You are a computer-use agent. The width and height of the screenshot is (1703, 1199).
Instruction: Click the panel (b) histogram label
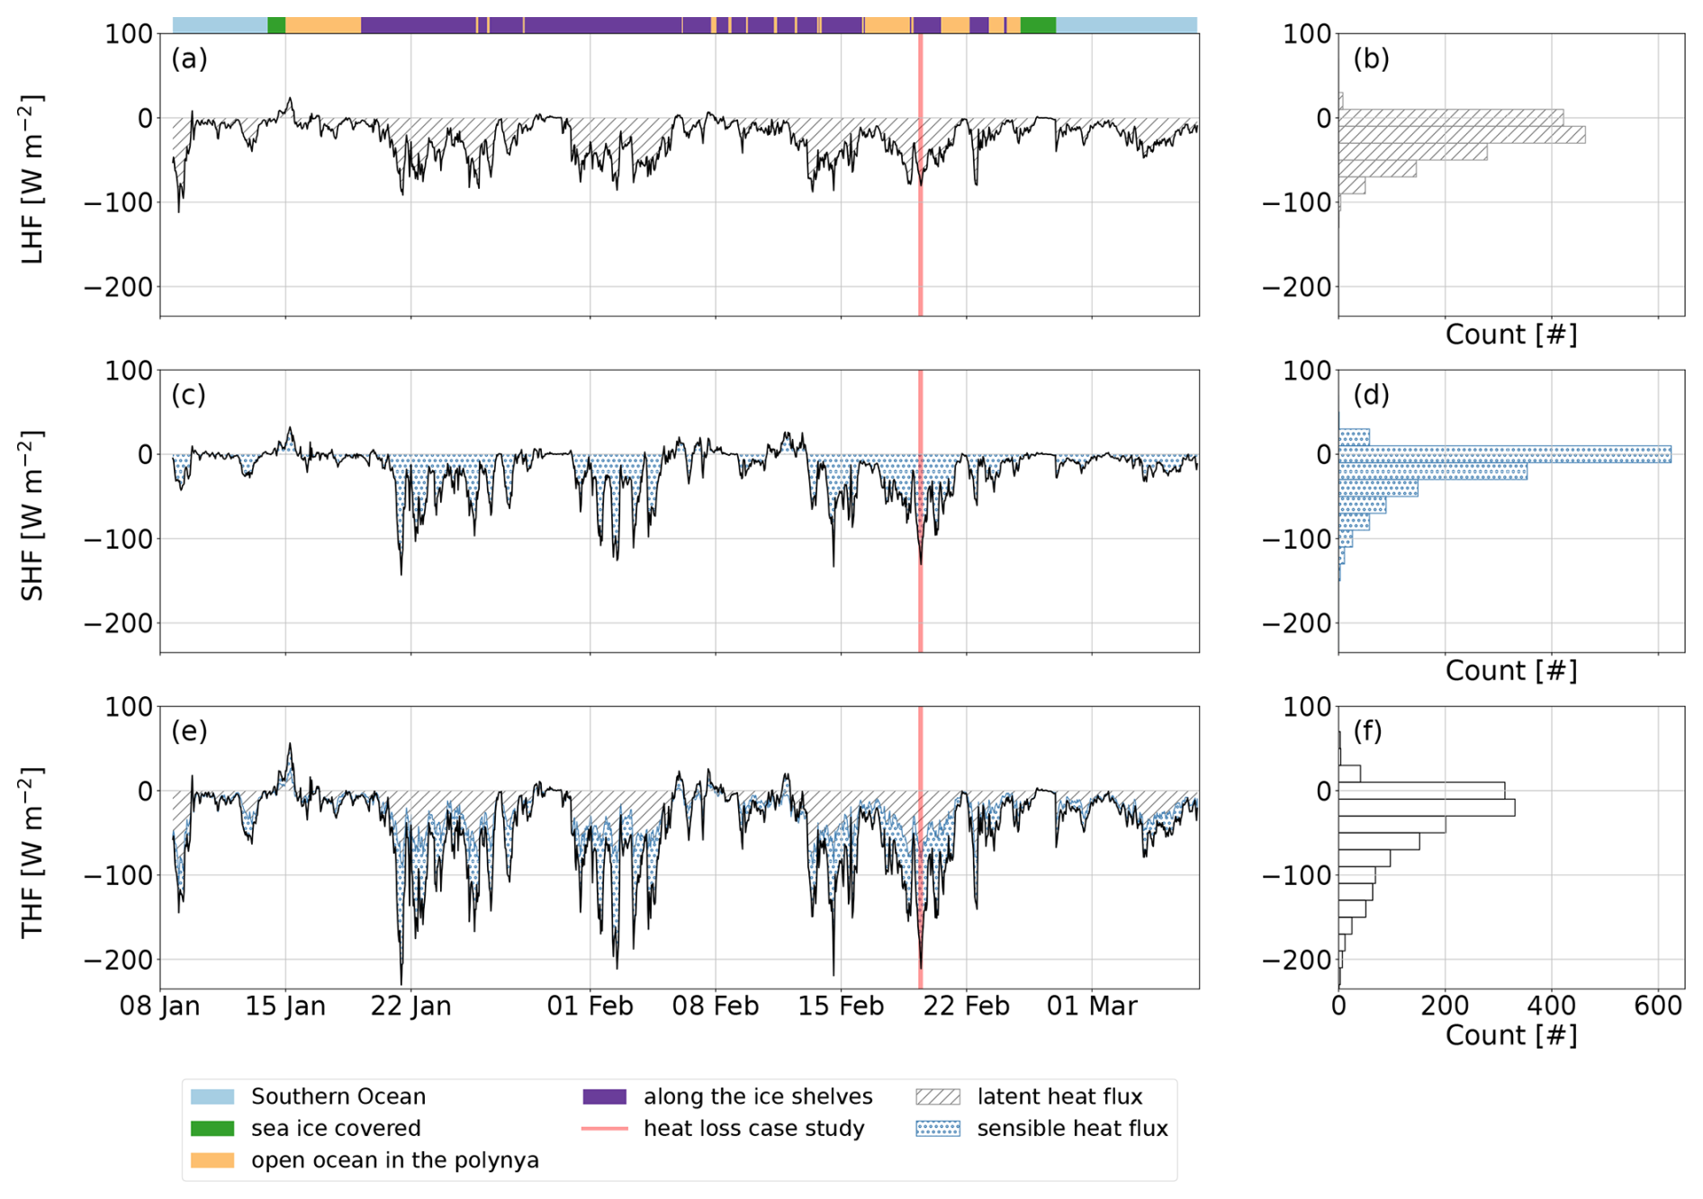coord(1371,58)
